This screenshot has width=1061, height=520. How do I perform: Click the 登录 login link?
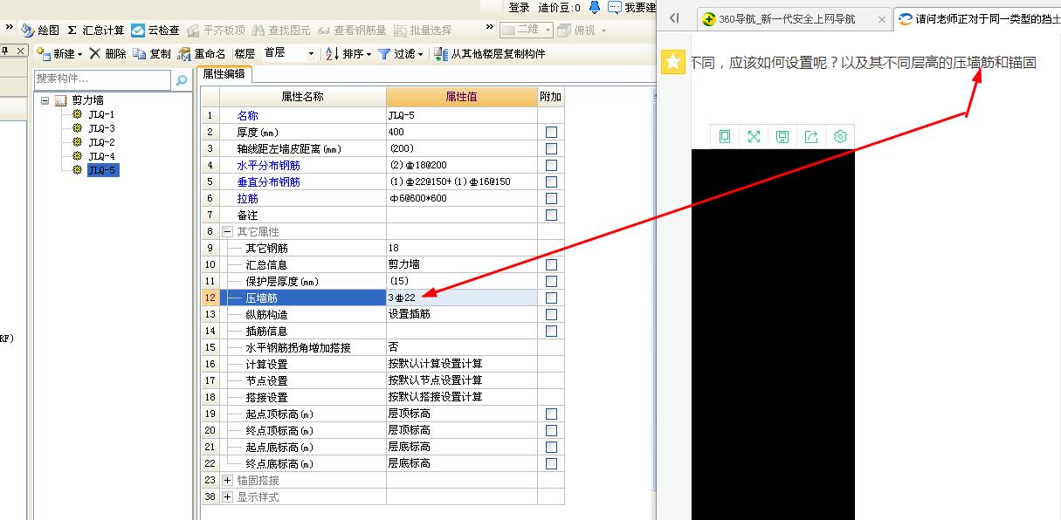(519, 7)
